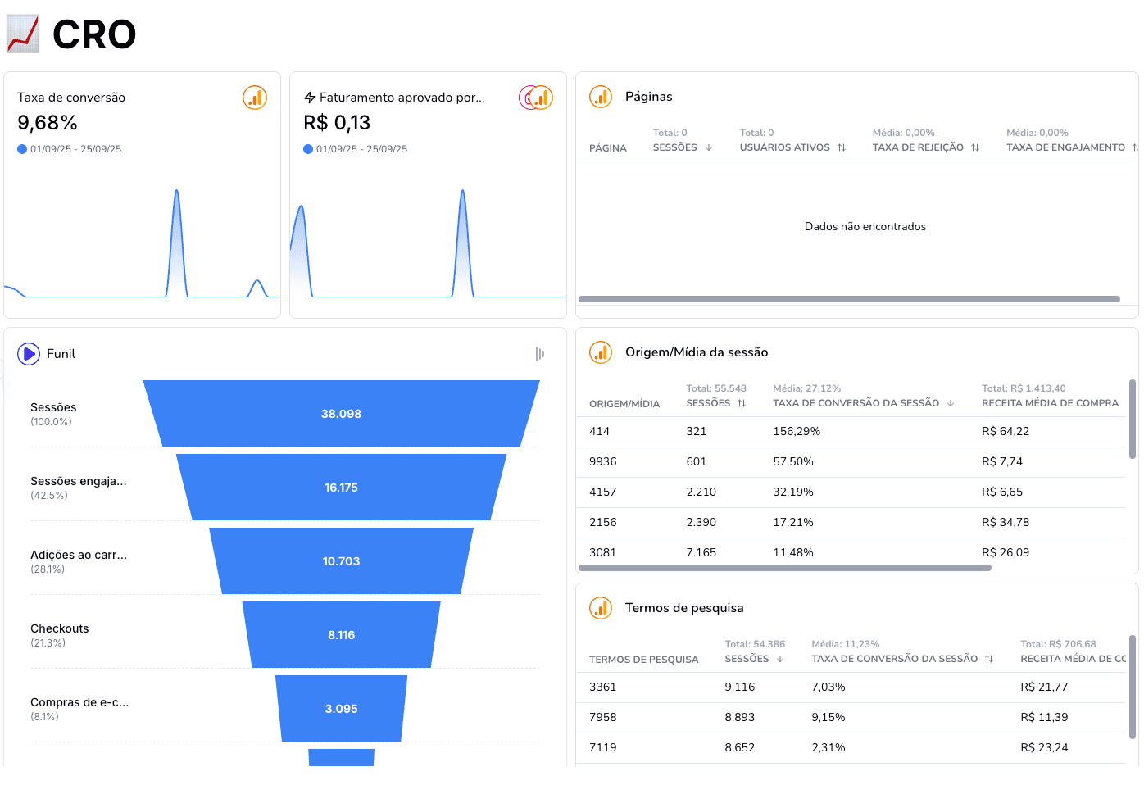Click vertical bars icon in Funil header
Screen dimensions: 1144x785
(540, 354)
